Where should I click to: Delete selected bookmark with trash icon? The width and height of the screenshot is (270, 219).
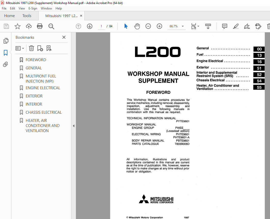[x=31, y=48]
